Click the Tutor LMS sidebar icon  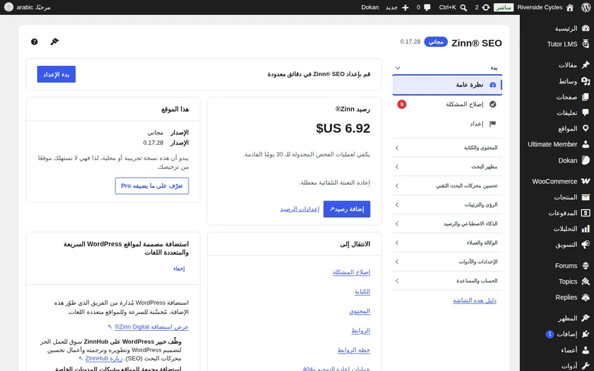586,44
